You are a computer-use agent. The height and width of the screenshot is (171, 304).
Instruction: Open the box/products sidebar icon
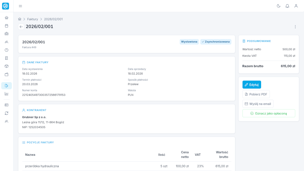[7, 66]
